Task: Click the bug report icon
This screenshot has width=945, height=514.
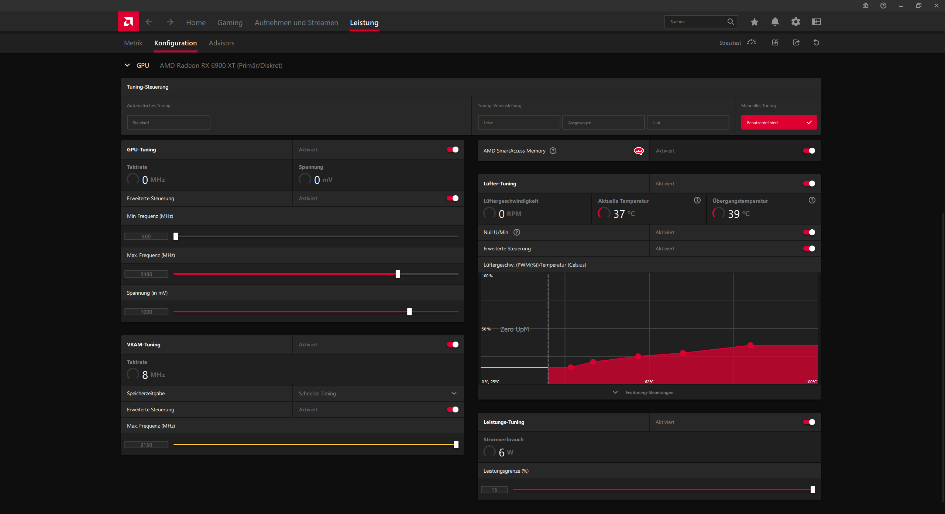Action: pos(865,6)
